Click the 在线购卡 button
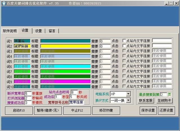This screenshot has width=180, height=131. pyautogui.click(x=165, y=101)
